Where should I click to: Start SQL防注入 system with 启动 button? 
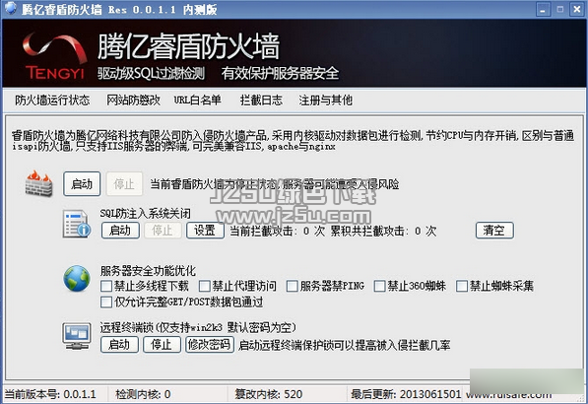[120, 231]
